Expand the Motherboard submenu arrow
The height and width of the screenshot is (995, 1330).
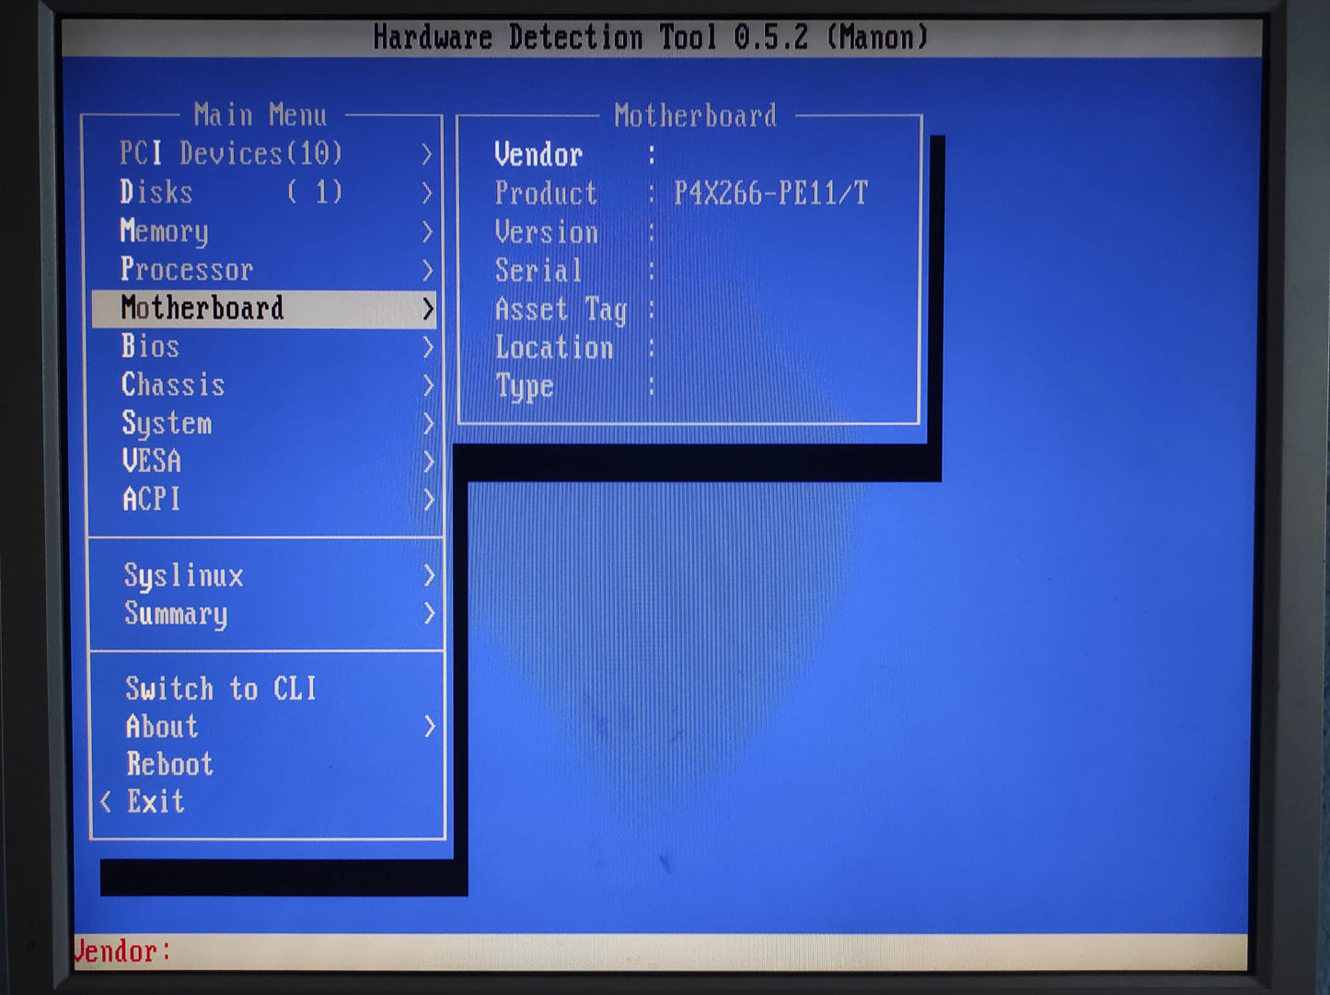pos(427,308)
